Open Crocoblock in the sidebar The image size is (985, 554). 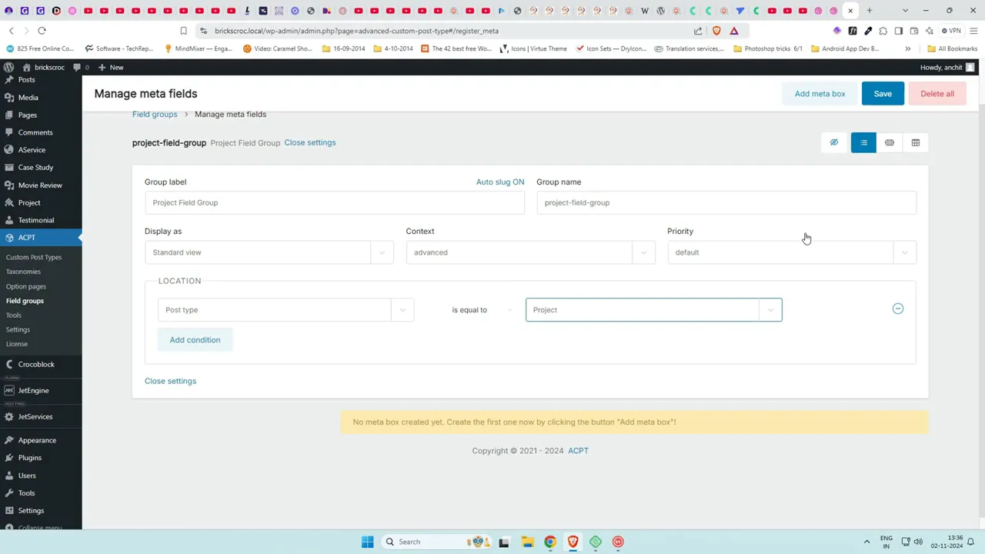click(36, 364)
